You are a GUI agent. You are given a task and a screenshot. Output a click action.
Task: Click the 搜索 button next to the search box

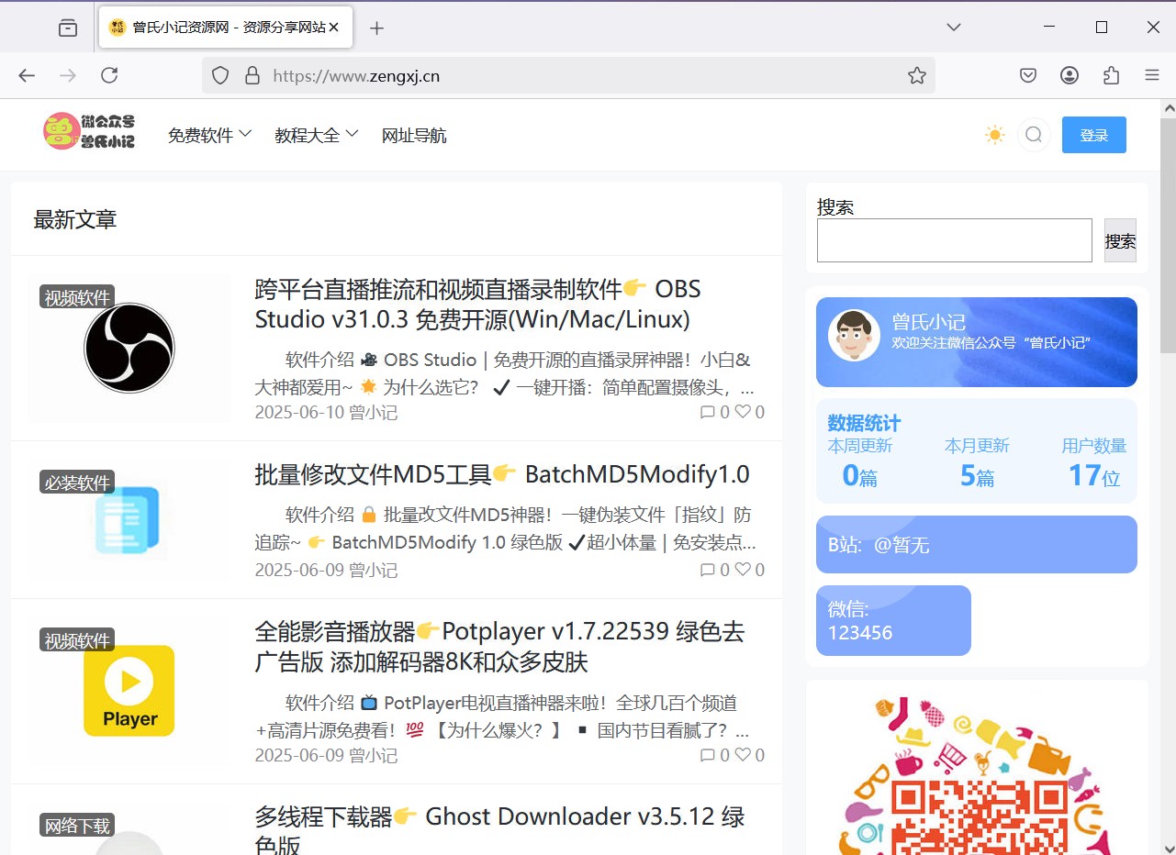click(x=1120, y=240)
